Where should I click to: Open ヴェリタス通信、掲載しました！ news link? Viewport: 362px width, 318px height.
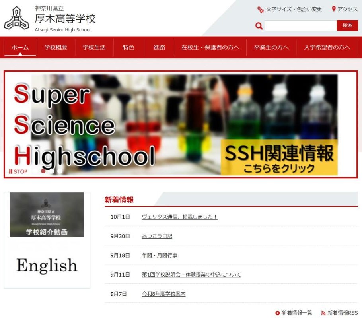click(180, 217)
